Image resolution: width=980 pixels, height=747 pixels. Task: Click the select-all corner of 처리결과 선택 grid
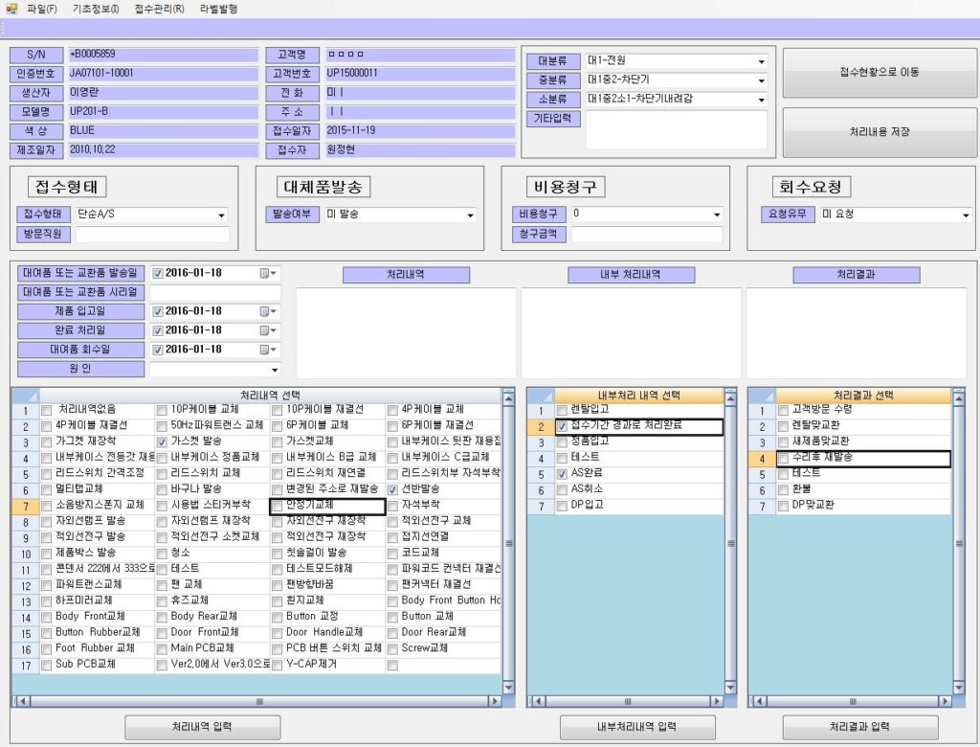click(x=762, y=395)
